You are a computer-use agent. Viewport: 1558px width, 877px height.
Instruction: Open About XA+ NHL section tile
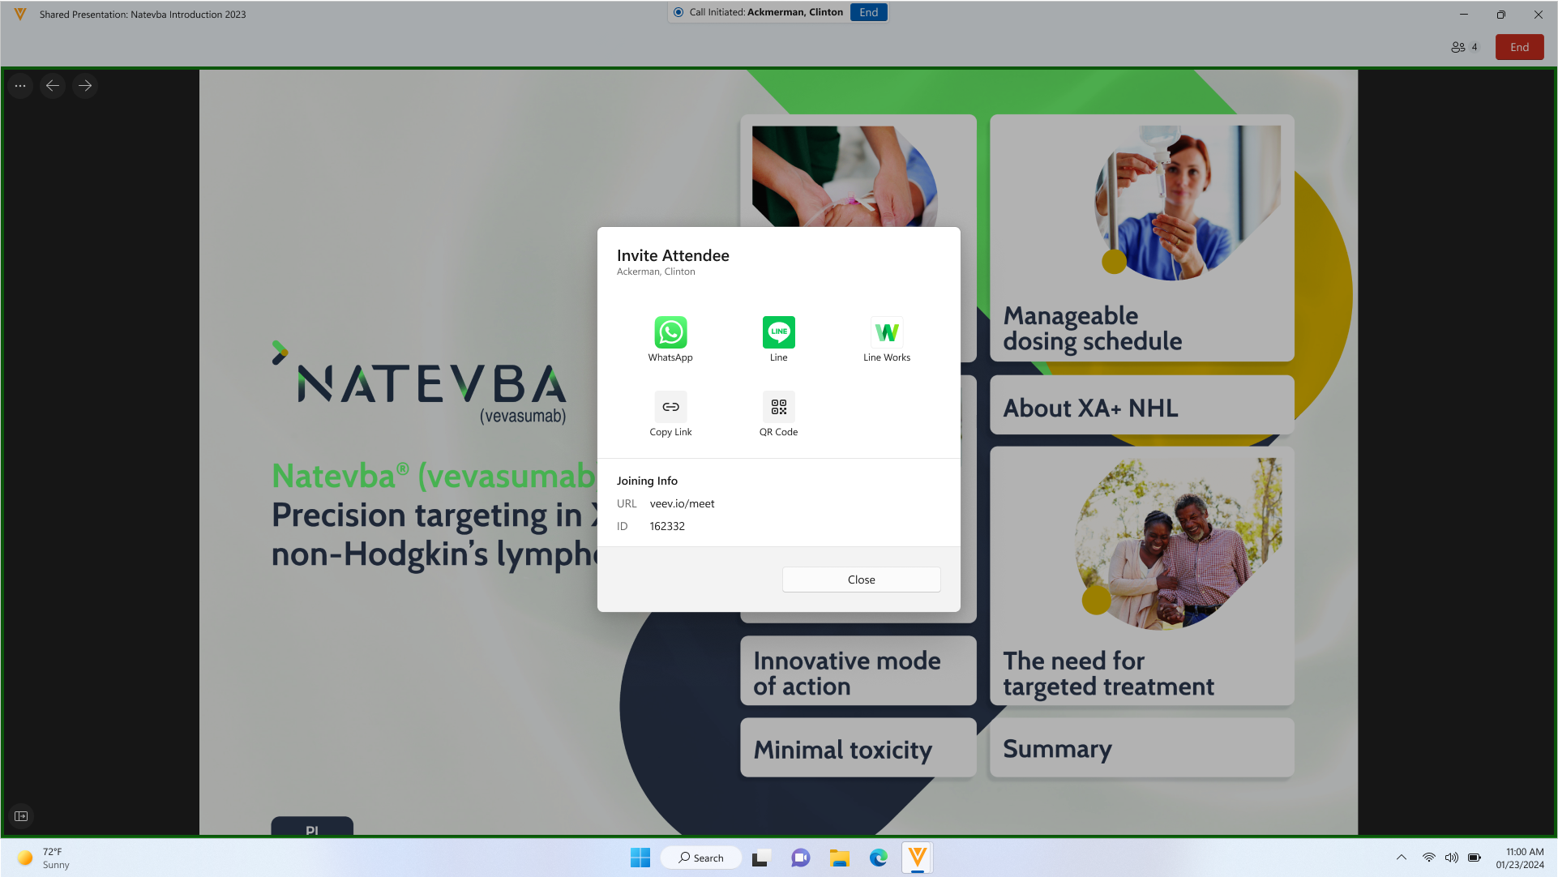pos(1141,407)
